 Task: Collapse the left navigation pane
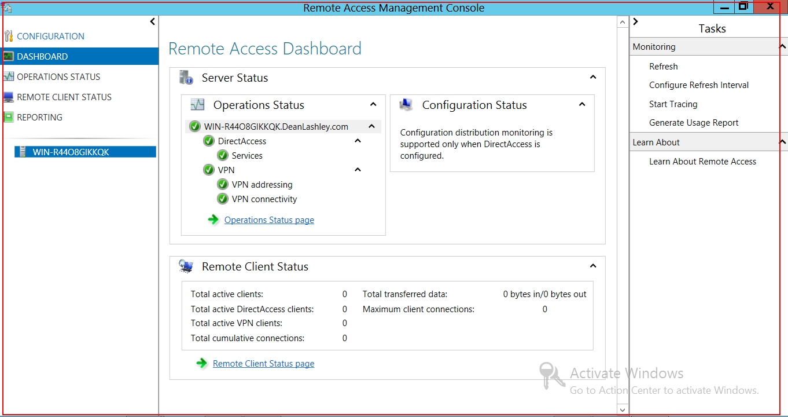(x=153, y=21)
